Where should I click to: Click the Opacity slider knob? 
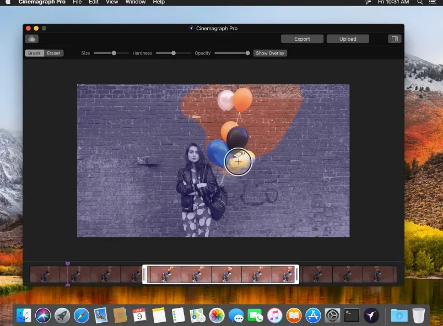click(247, 53)
